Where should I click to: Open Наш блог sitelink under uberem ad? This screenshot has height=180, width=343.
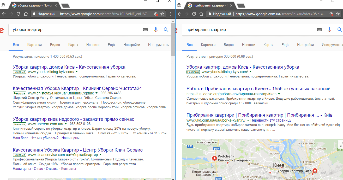[20, 138]
